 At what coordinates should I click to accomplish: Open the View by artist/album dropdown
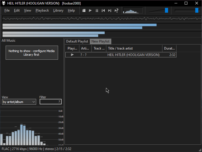click(19, 102)
